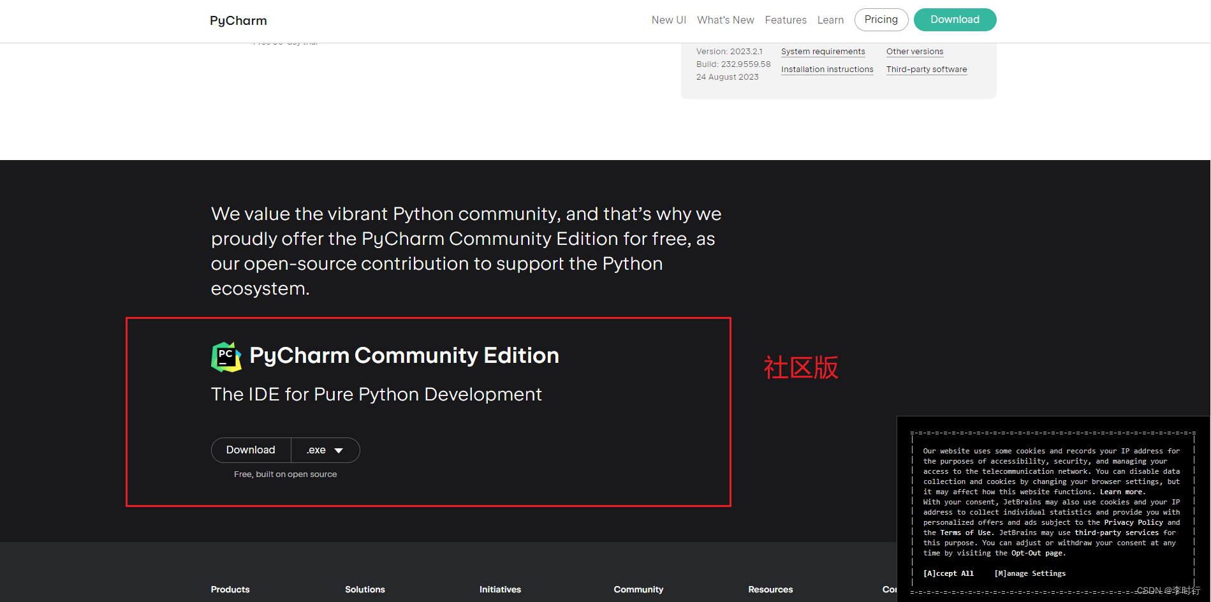This screenshot has height=602, width=1211.
Task: Open the .exe file format dropdown
Action: tap(325, 450)
